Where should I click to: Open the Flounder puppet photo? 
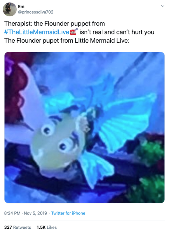84,128
